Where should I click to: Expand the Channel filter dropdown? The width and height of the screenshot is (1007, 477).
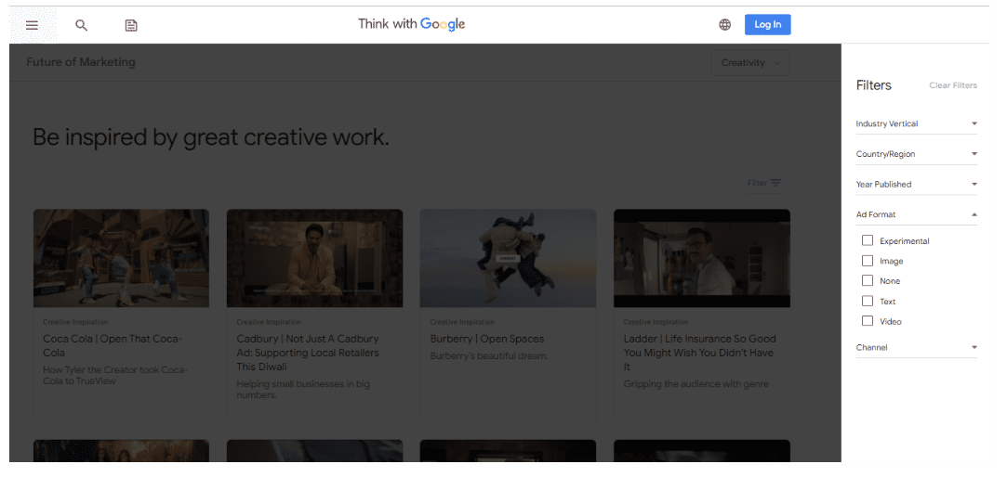[x=916, y=348]
